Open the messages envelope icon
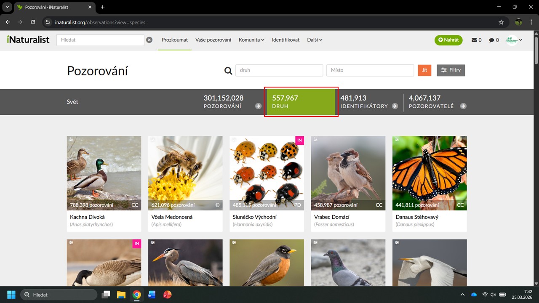This screenshot has width=539, height=303. tap(475, 40)
